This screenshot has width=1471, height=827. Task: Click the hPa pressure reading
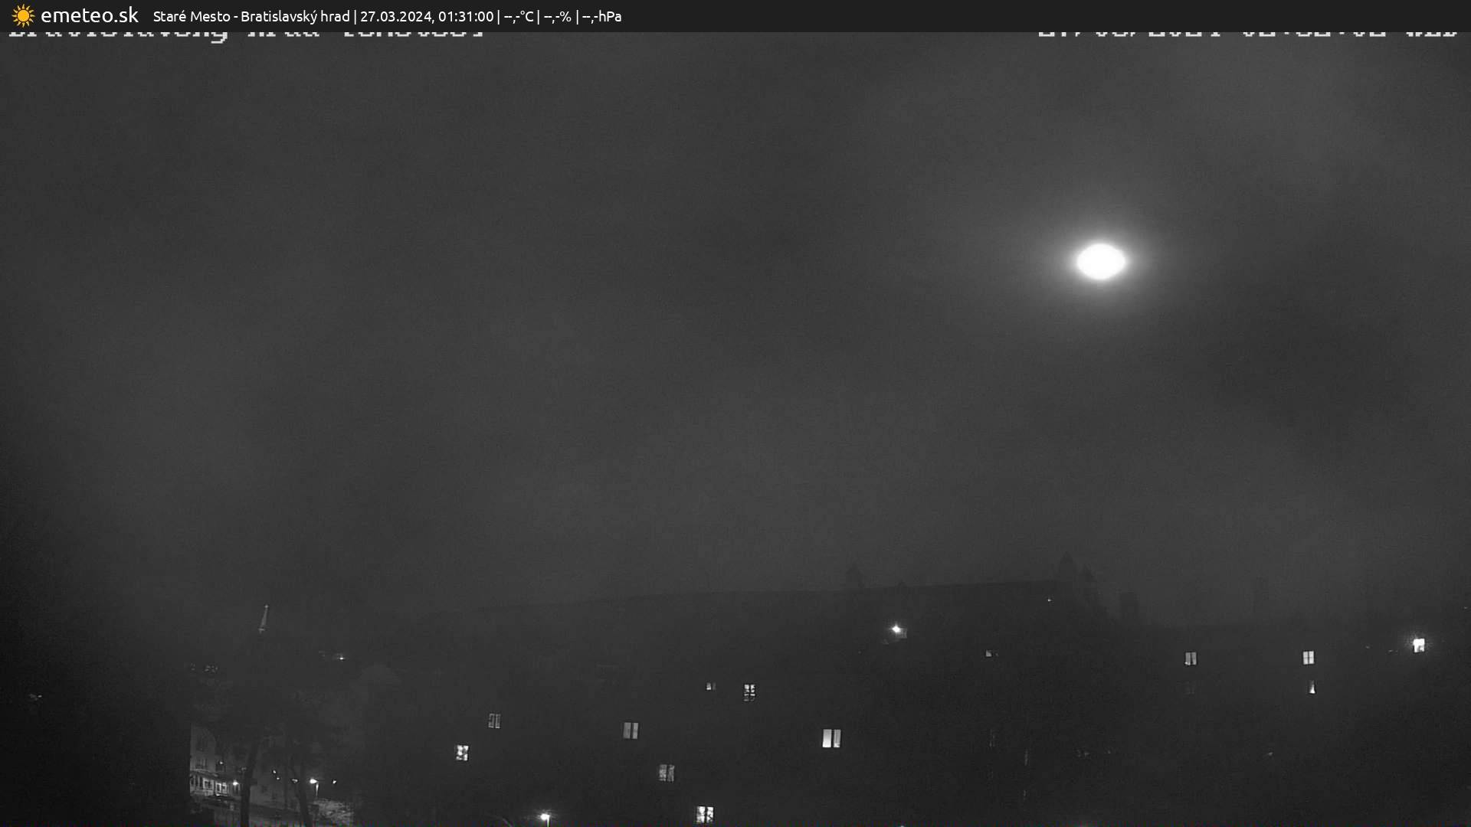pyautogui.click(x=602, y=16)
